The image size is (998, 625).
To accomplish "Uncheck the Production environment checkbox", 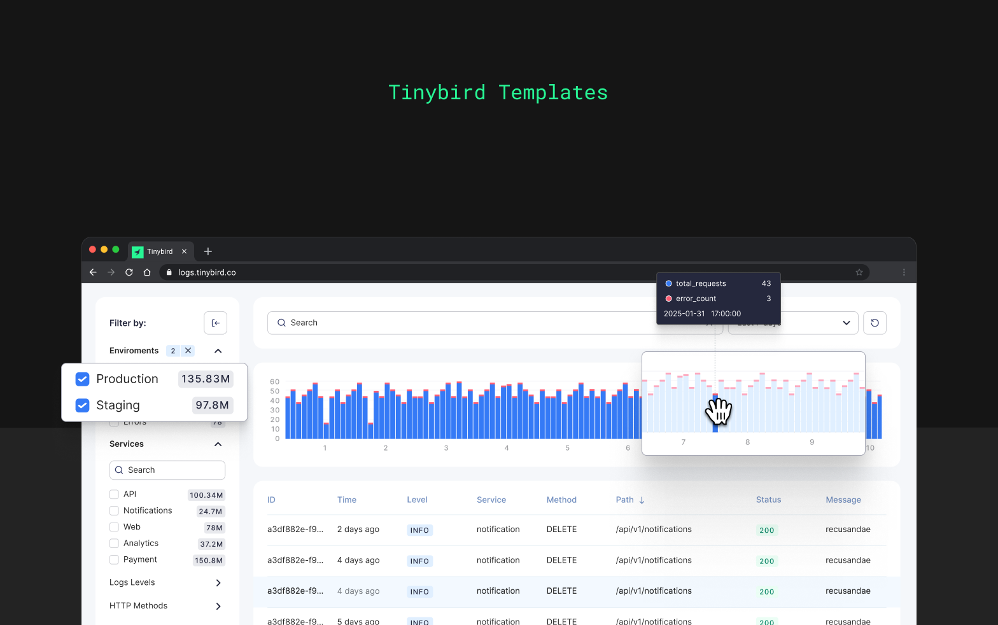I will pos(82,379).
